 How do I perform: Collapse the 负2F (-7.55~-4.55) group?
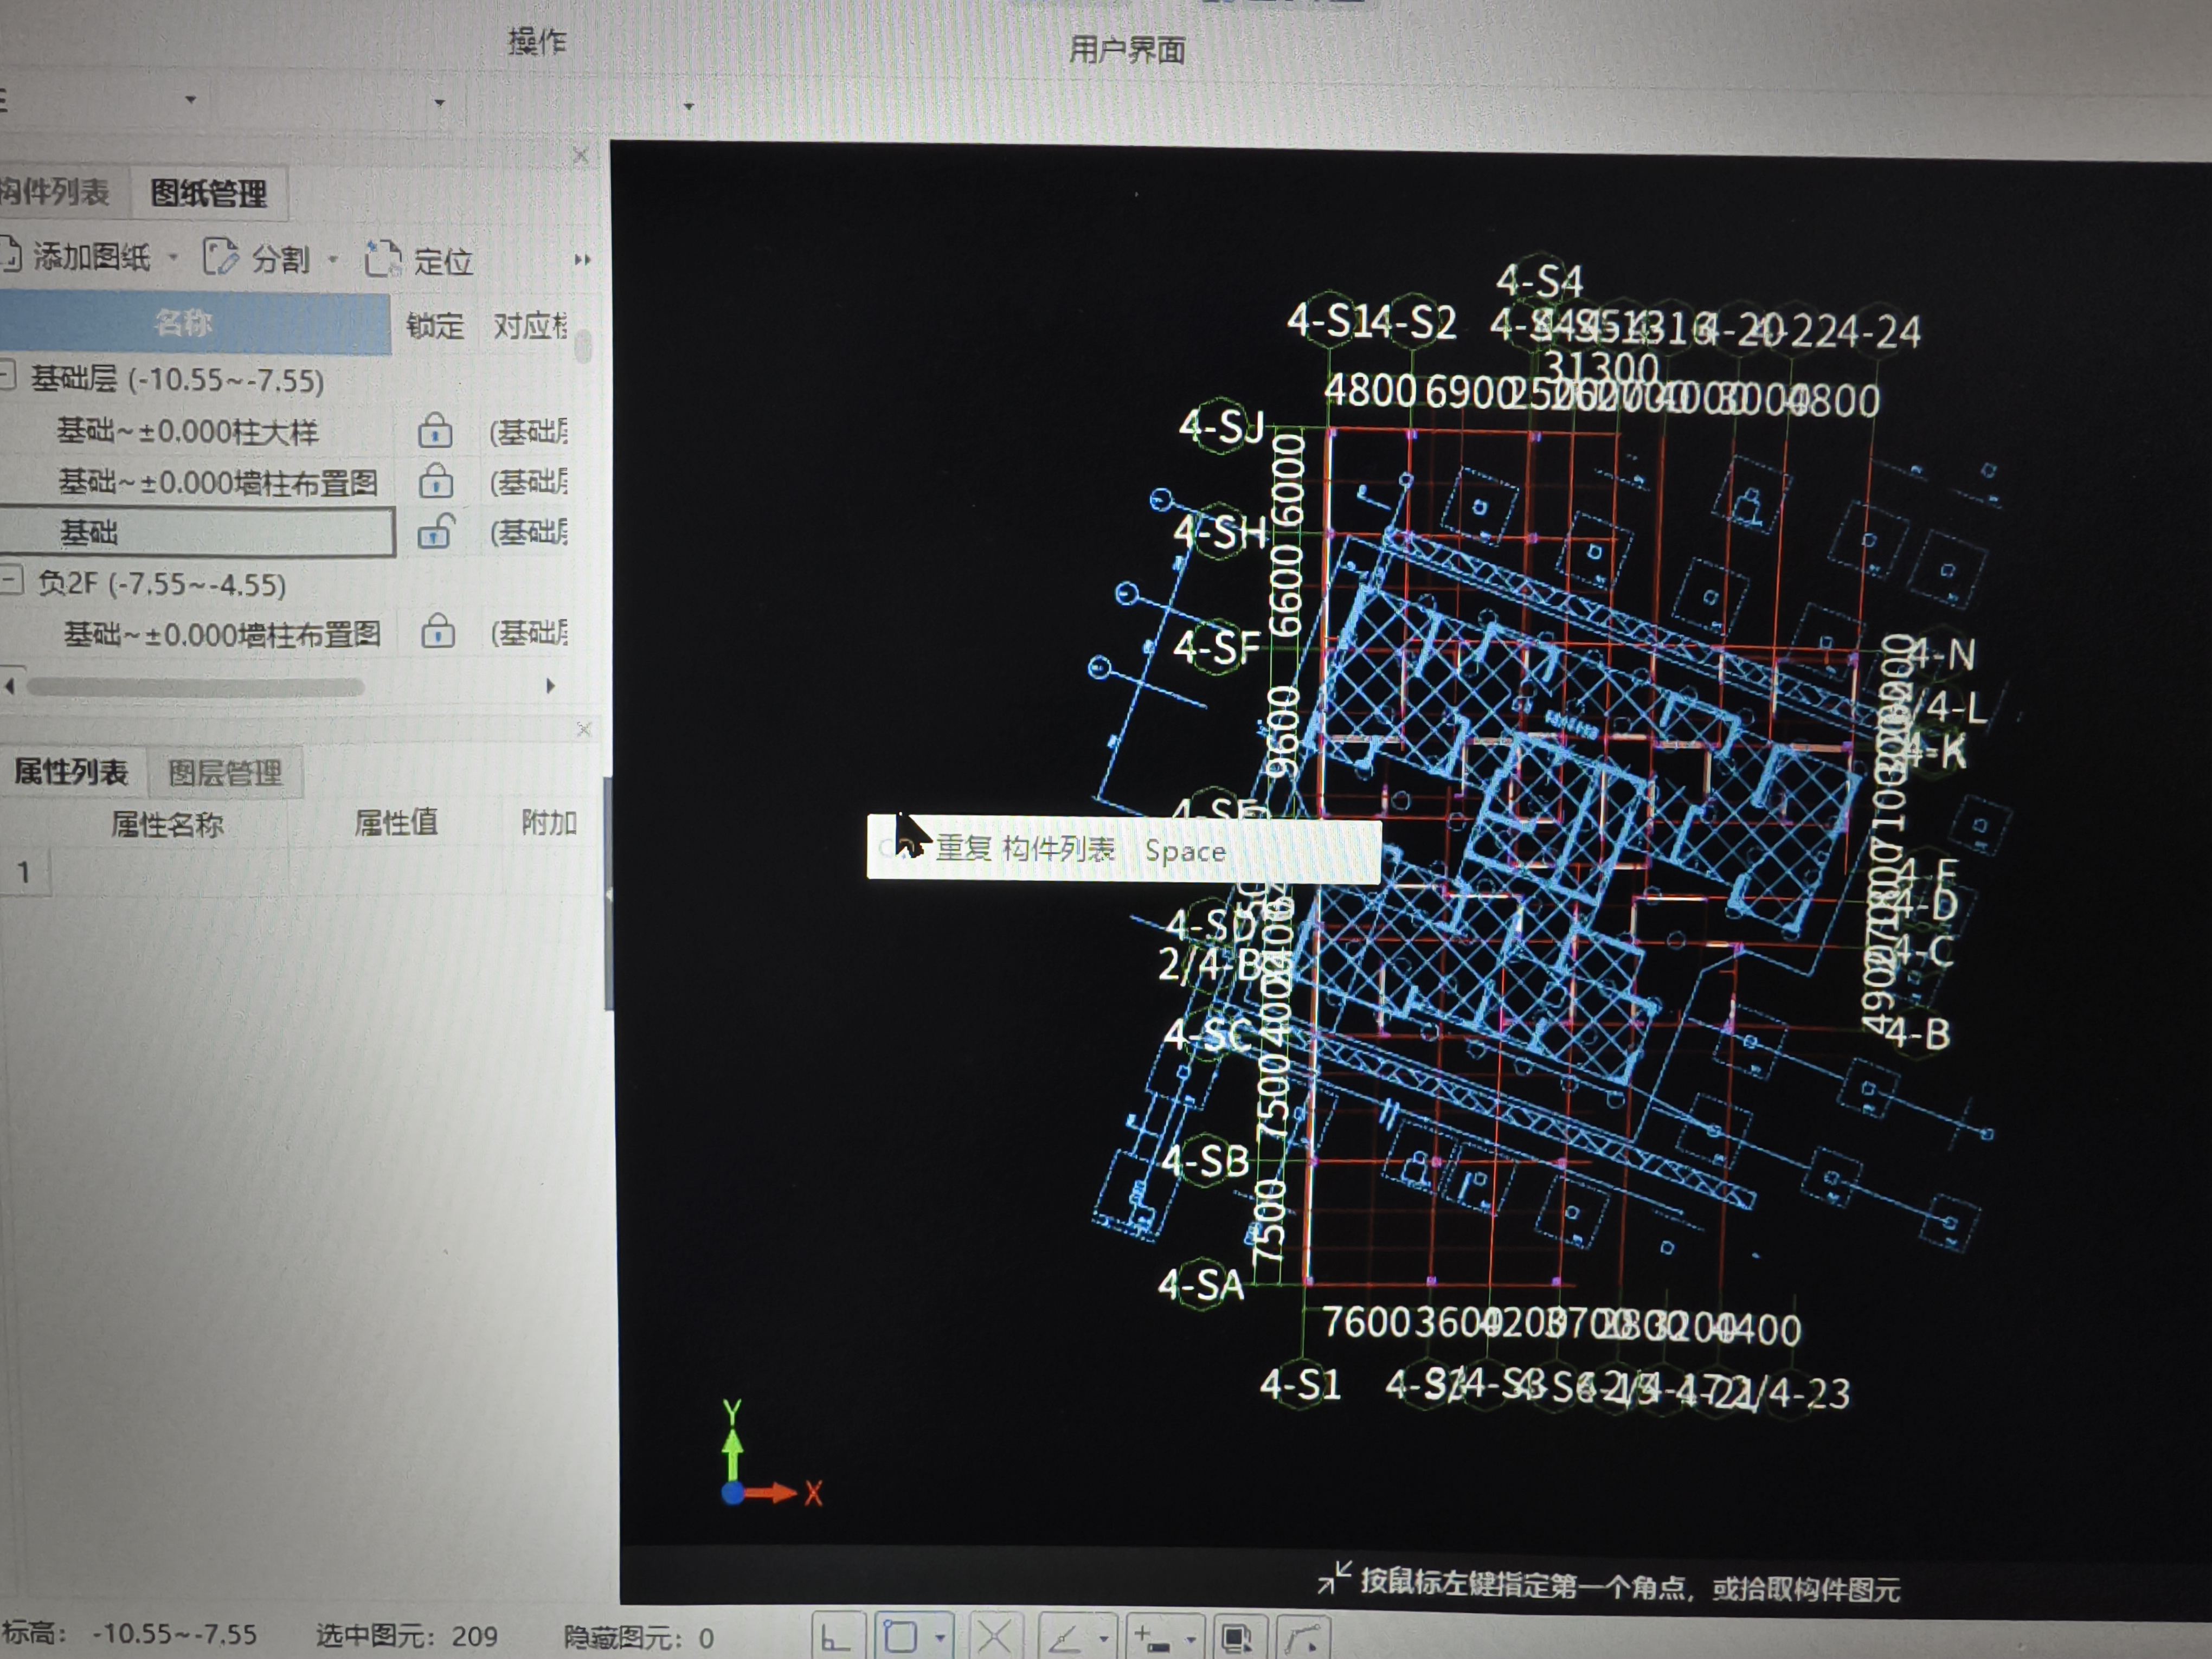11,579
